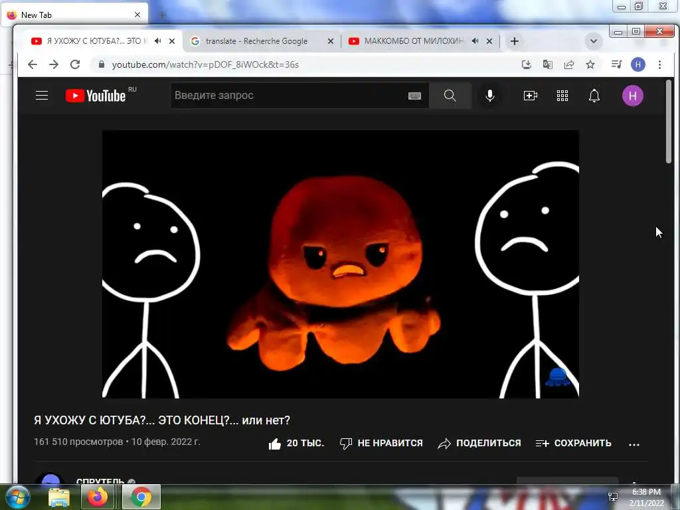680x510 pixels.
Task: Open the on-screen keyboard icon in search box
Action: 414,96
